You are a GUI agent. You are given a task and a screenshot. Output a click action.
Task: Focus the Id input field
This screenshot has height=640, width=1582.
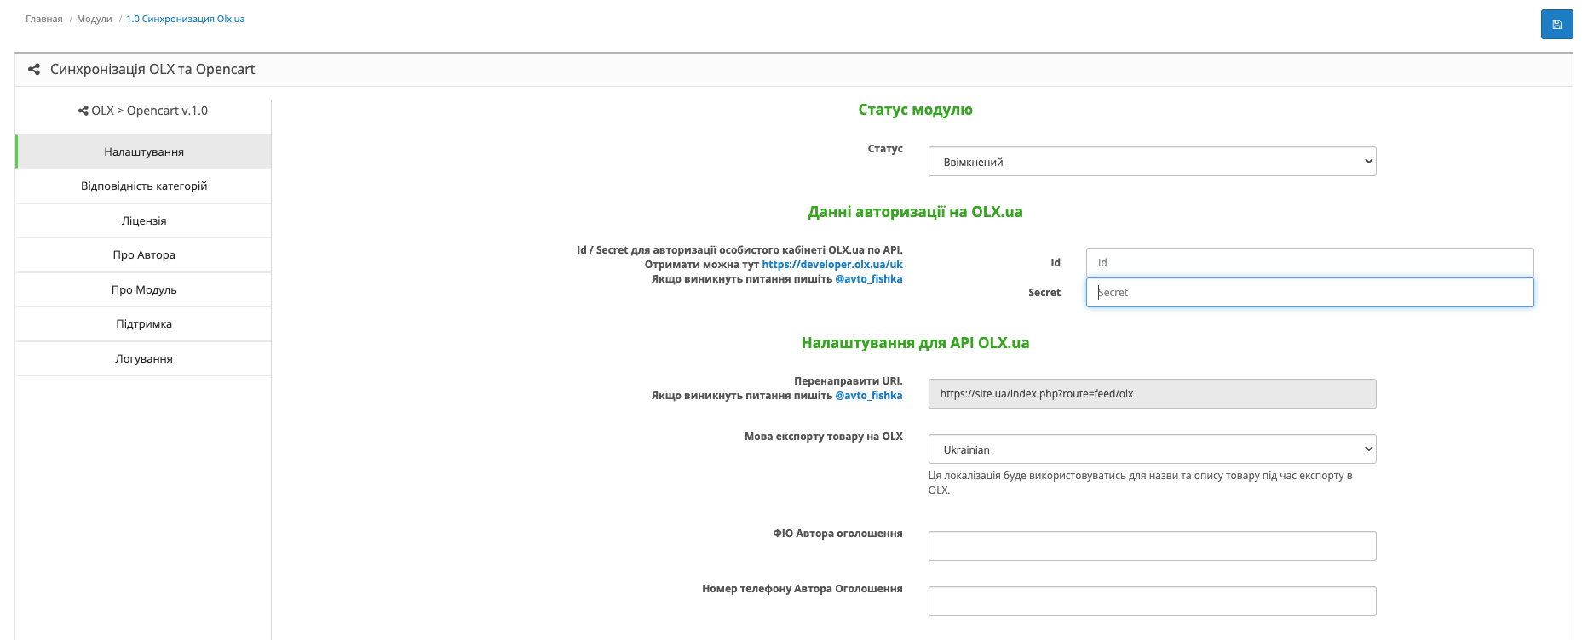pos(1309,262)
